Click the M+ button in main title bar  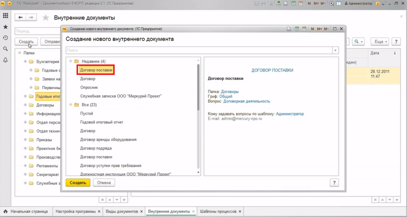tap(316, 4)
